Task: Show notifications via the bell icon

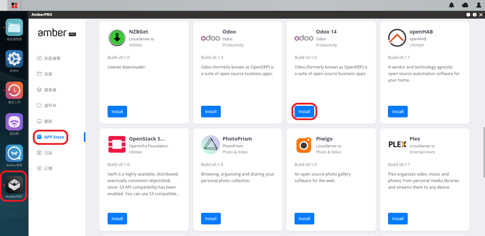Action: (x=451, y=5)
